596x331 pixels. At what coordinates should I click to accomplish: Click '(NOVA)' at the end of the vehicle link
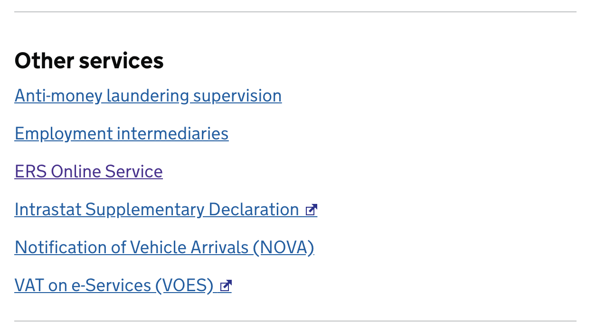click(284, 248)
